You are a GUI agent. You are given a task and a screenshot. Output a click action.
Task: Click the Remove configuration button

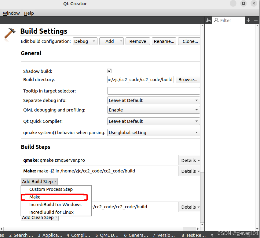137,41
